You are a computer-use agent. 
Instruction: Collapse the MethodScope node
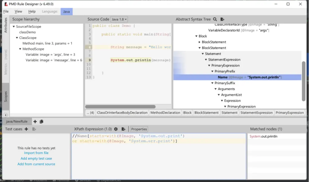[20, 49]
